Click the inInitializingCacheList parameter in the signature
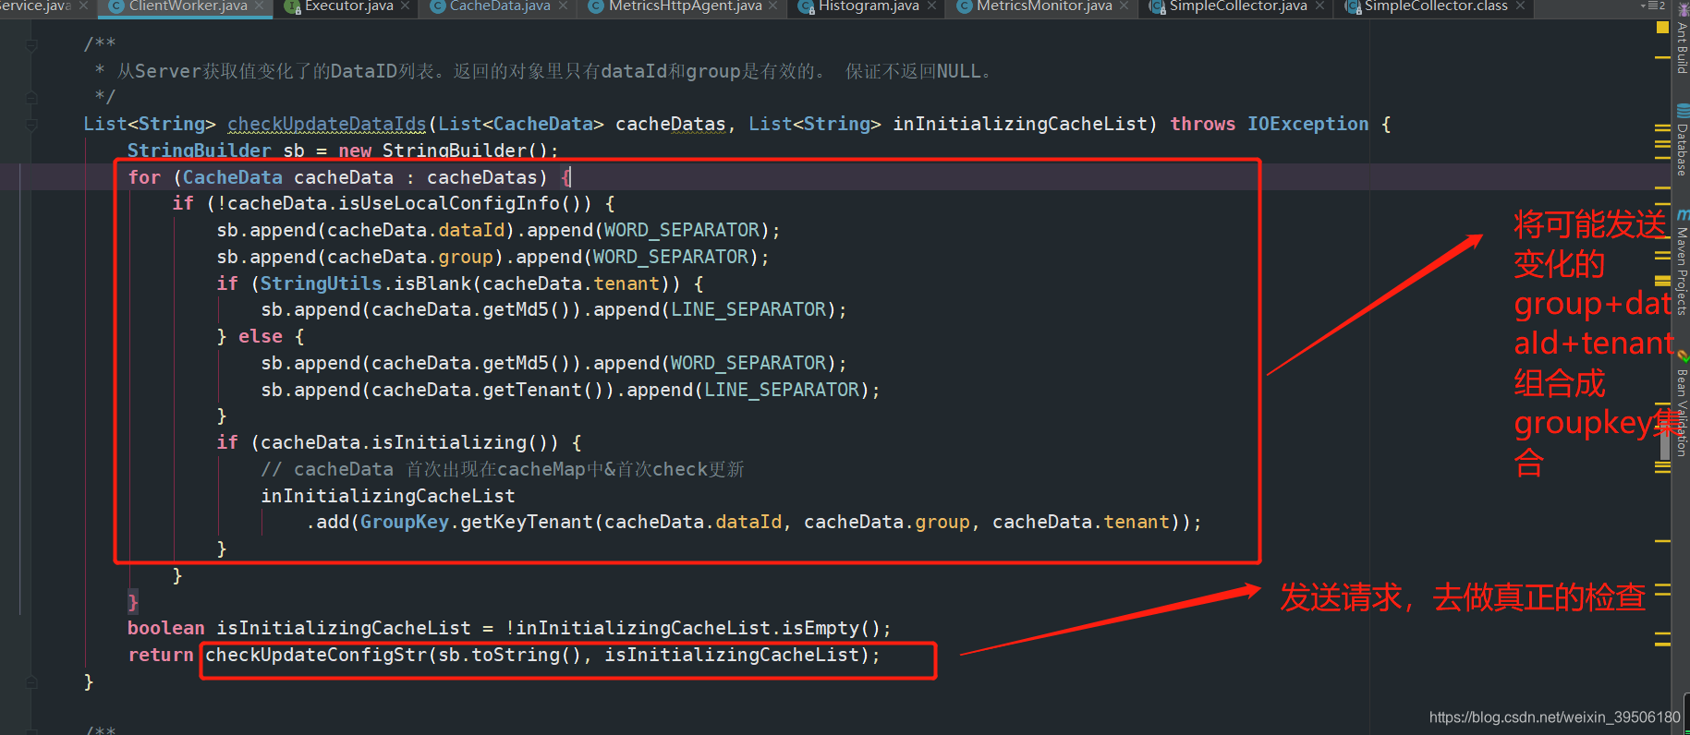1690x735 pixels. [1019, 124]
